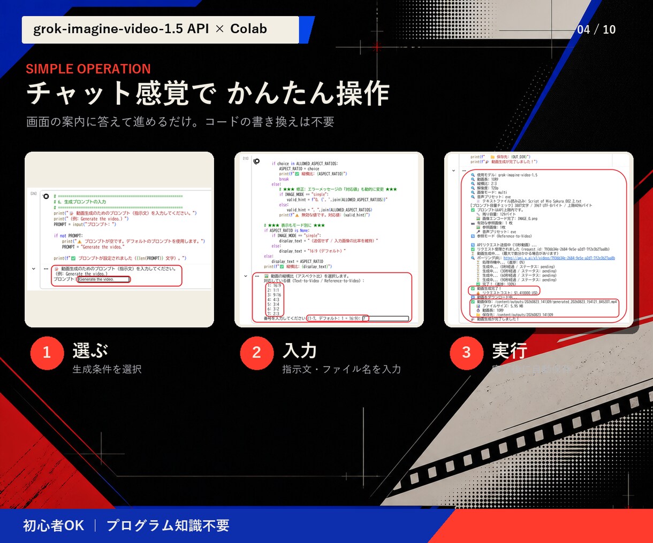
Task: Run the aspect ratio cell containing ALLOWED_ASPECT_RATIOS
Action: click(x=256, y=161)
